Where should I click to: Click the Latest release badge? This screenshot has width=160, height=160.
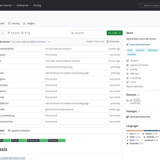tap(137, 100)
